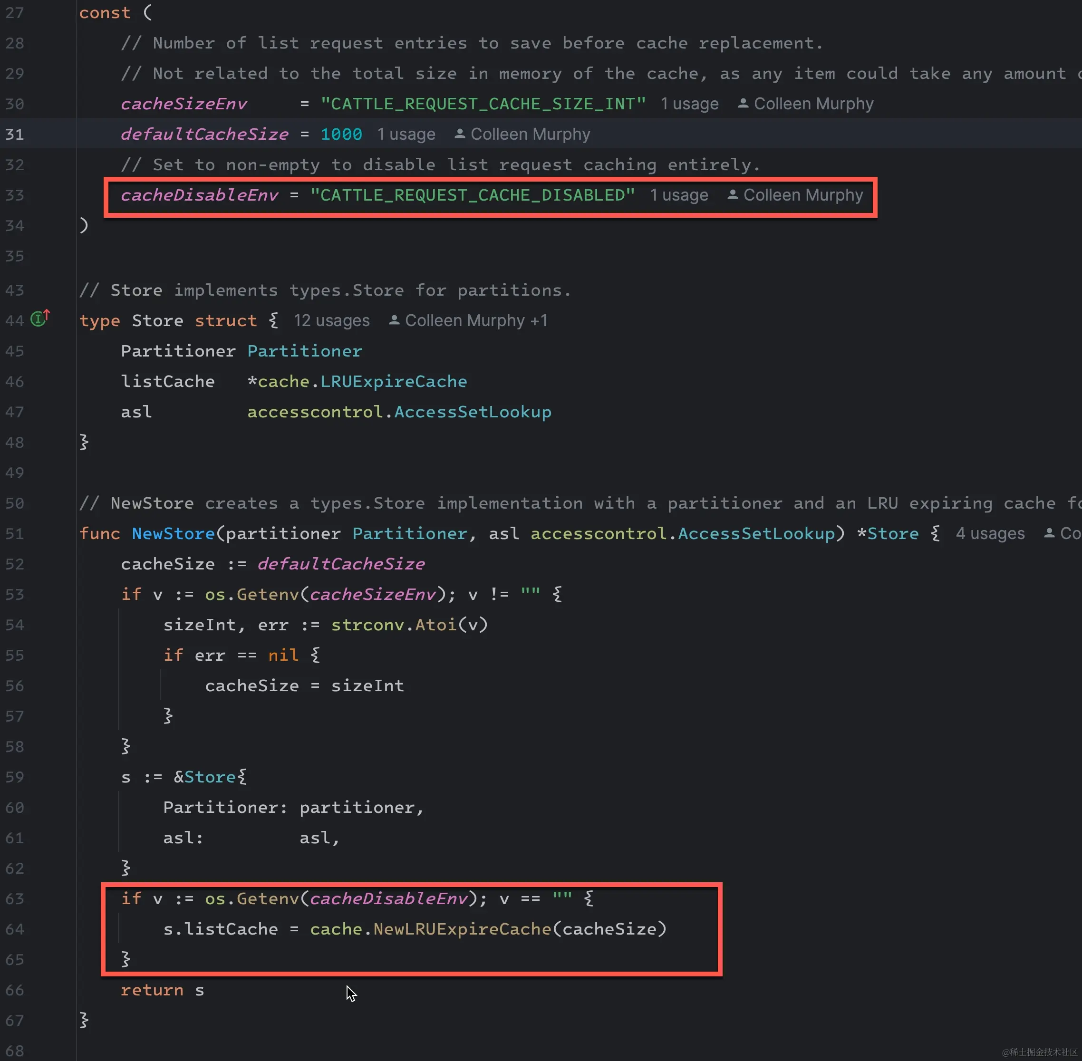The image size is (1082, 1061).
Task: Click 'return s' statement on line 66
Action: [162, 990]
